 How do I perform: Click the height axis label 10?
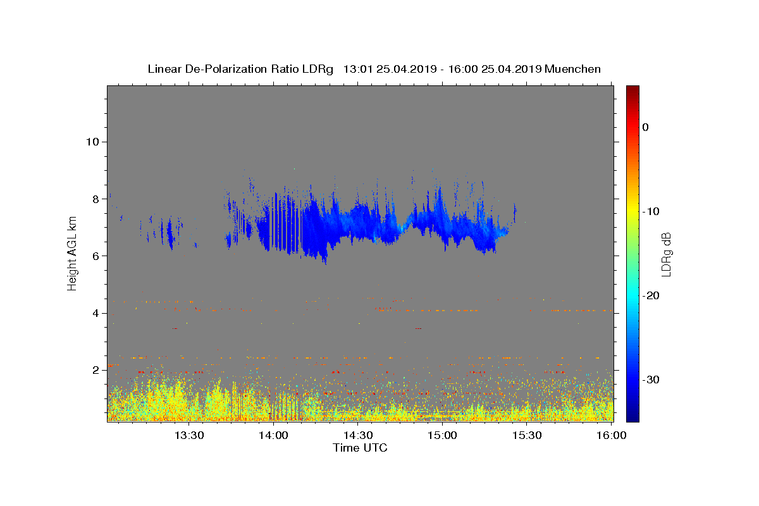coord(92,142)
